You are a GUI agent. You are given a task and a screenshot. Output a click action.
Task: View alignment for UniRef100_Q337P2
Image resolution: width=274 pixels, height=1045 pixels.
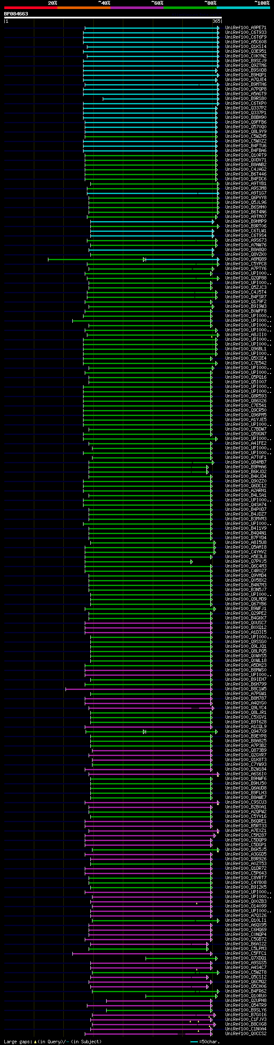[x=246, y=108]
